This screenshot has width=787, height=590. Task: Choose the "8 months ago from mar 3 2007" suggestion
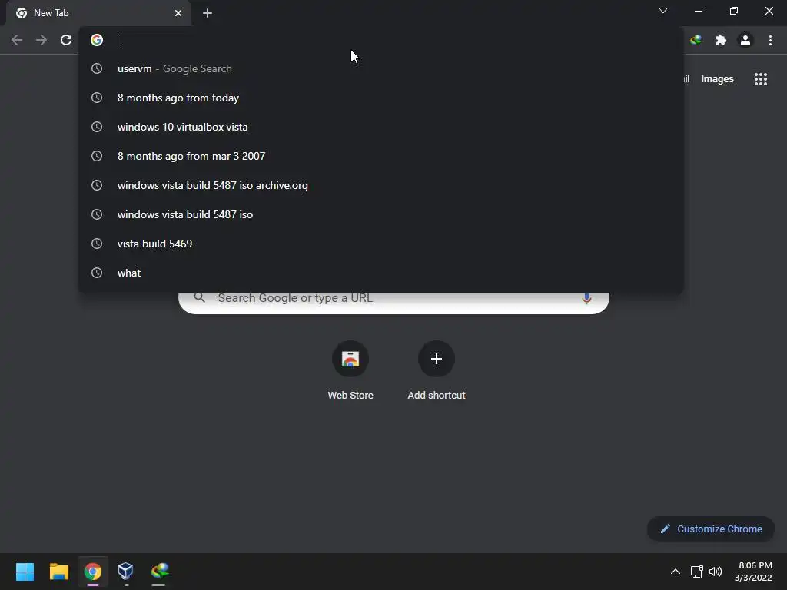tap(381, 156)
